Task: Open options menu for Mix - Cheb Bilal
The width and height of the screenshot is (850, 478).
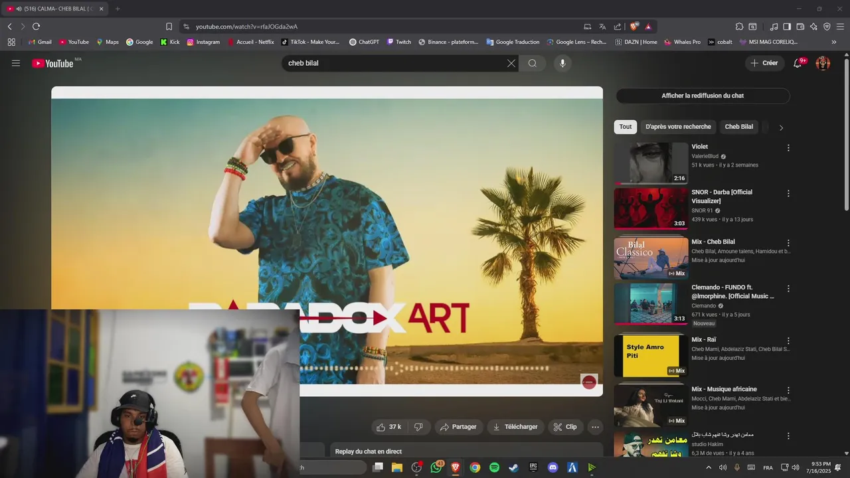Action: click(x=788, y=243)
